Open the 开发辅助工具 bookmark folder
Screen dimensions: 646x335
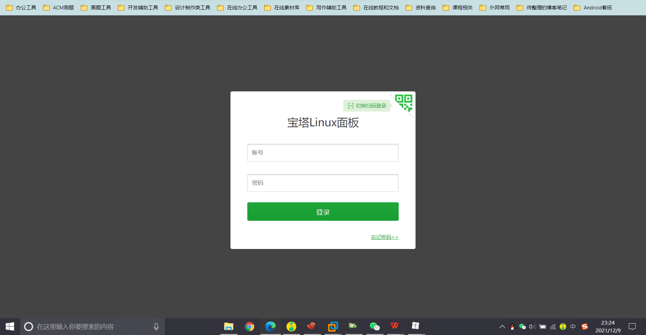point(138,7)
